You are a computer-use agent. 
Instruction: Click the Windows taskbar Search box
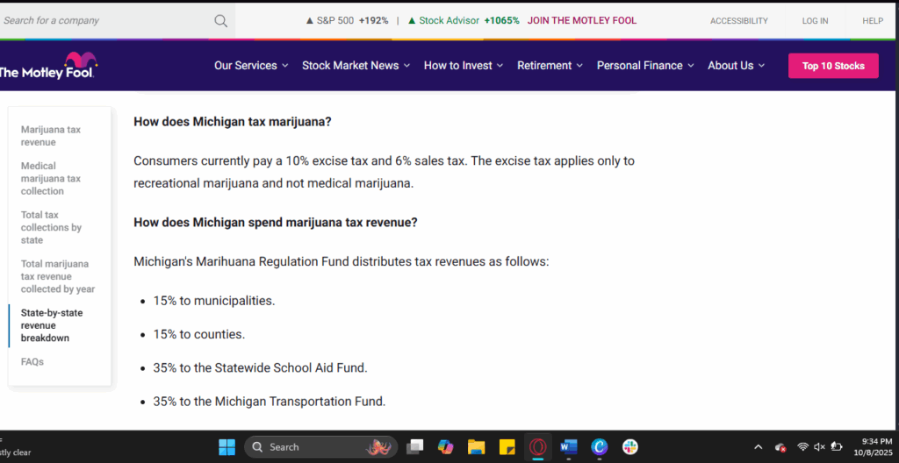[x=320, y=447]
